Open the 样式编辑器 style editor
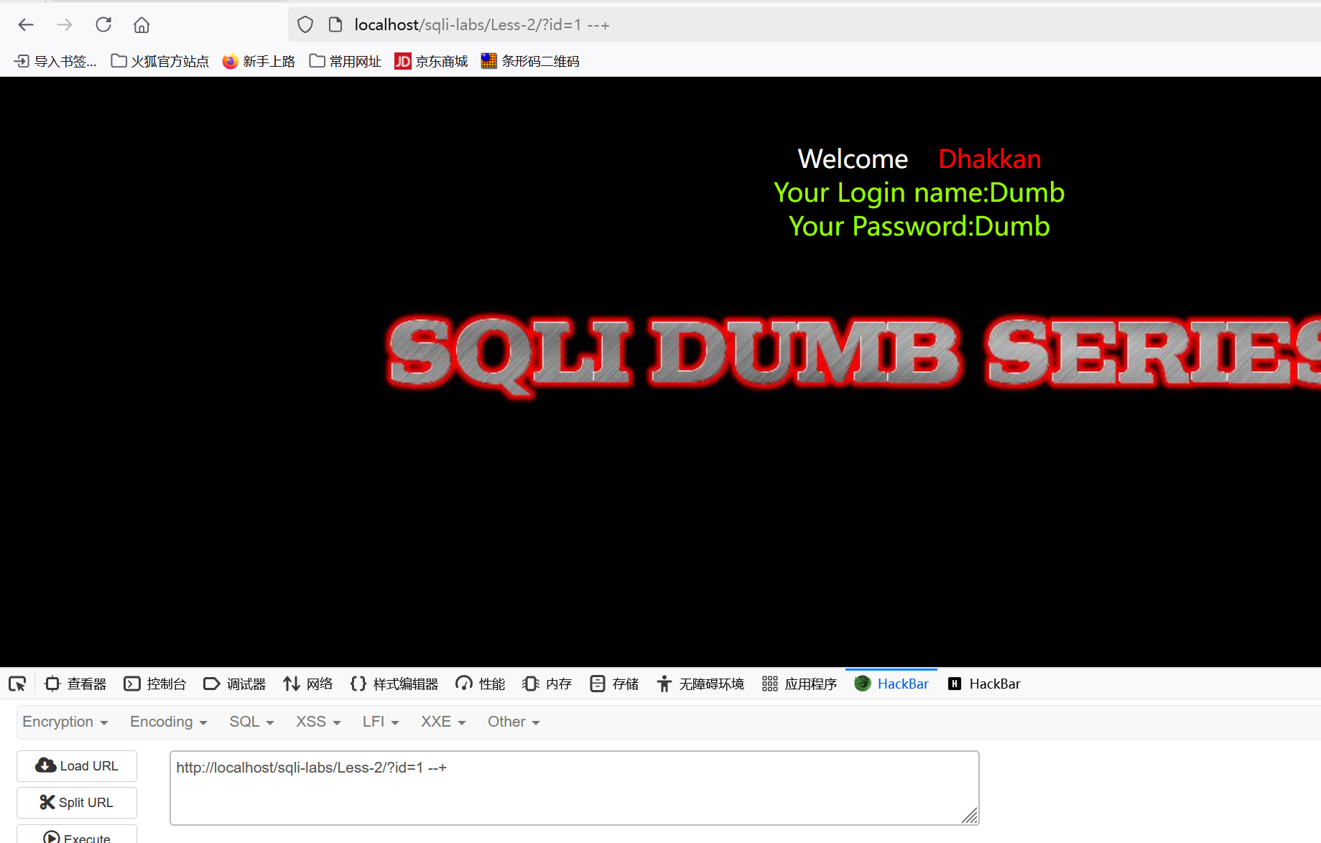This screenshot has width=1321, height=843. (x=394, y=683)
